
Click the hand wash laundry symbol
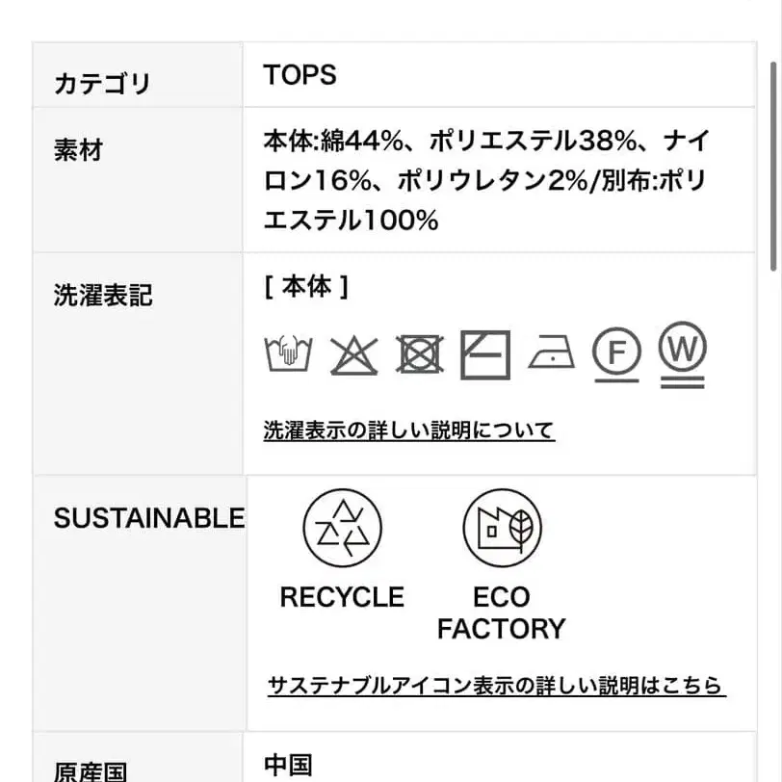click(x=289, y=353)
